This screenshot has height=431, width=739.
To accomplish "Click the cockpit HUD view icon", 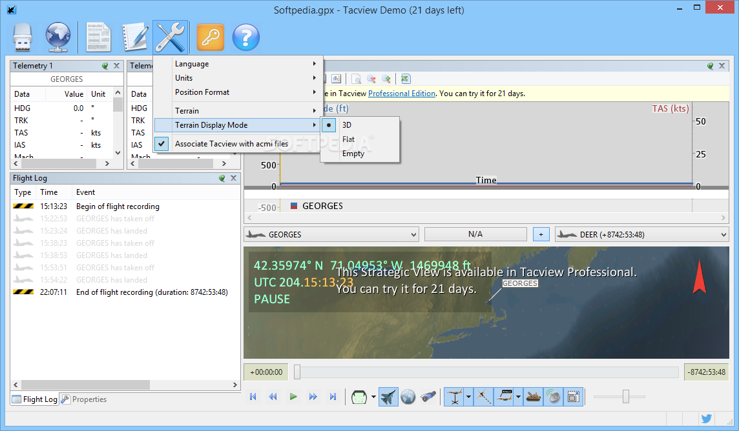I will [359, 397].
